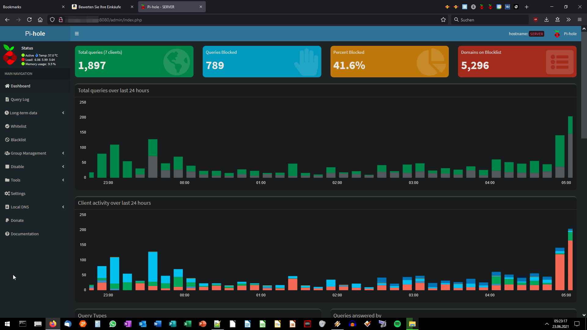Open Documentation question mark icon
This screenshot has height=330, width=587.
coord(7,234)
